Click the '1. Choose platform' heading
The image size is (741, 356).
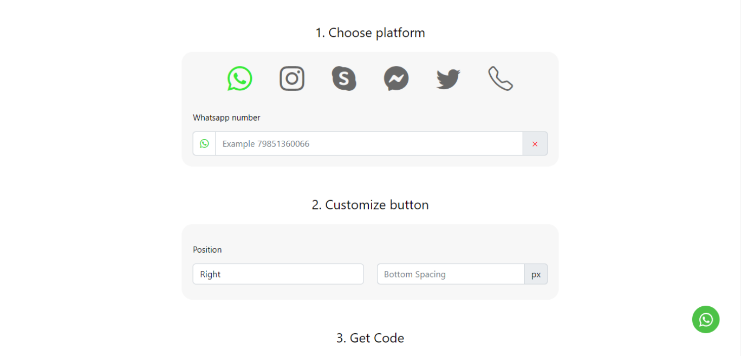[x=370, y=32]
